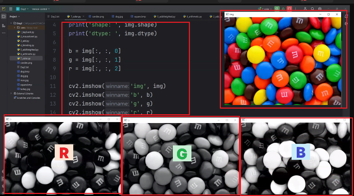Open the toolbar More actions kebab menu
Viewport: 354px width, 196px height.
(x=296, y=9)
